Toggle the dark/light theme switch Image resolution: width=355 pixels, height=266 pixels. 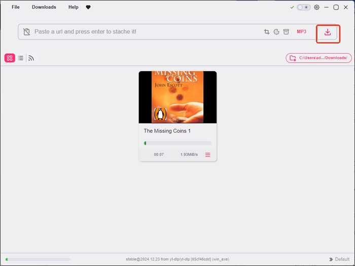pyautogui.click(x=304, y=8)
